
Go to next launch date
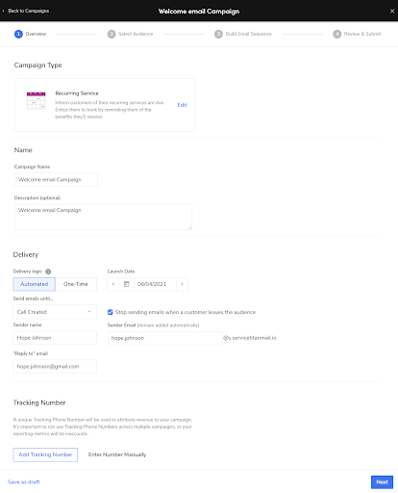[x=182, y=284]
